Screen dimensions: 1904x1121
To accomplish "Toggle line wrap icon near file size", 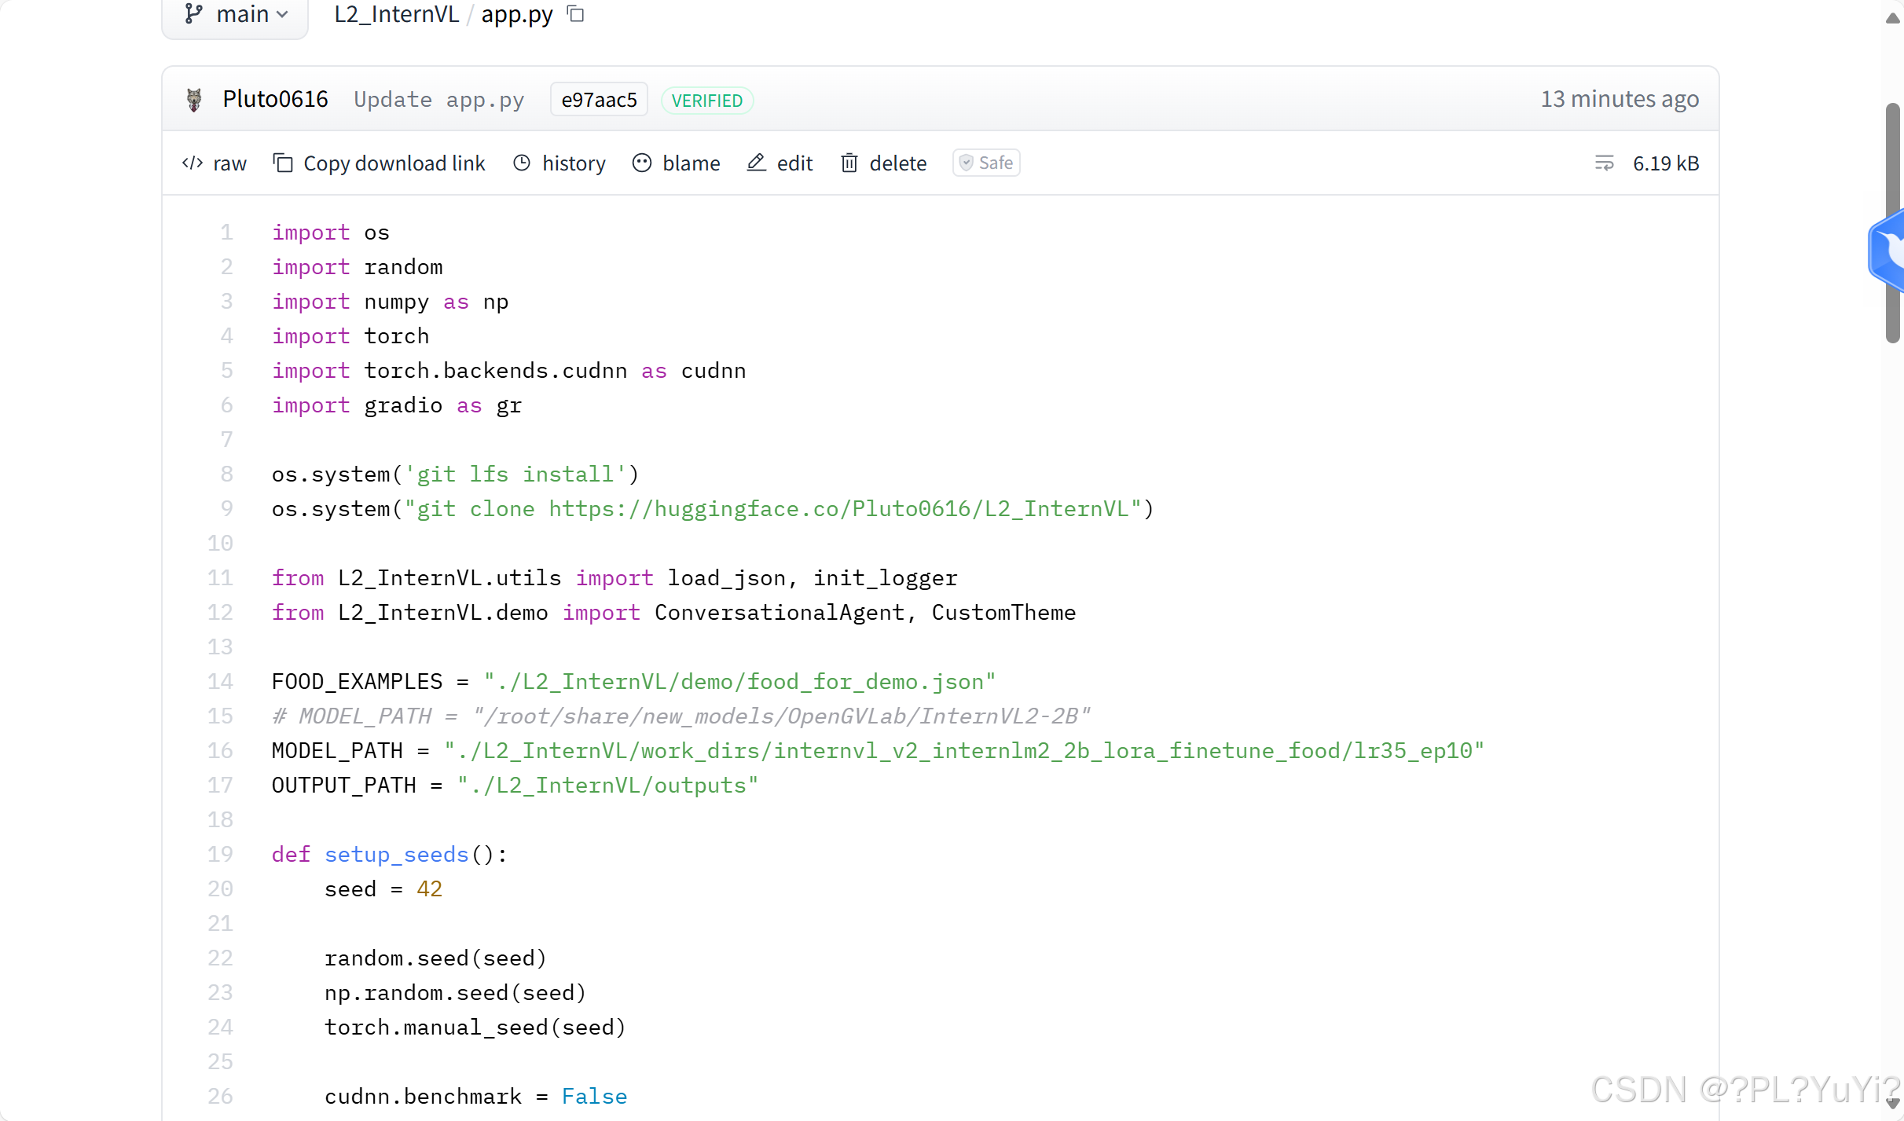I will point(1604,163).
